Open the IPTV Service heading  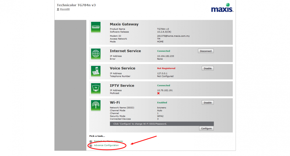click(x=122, y=85)
